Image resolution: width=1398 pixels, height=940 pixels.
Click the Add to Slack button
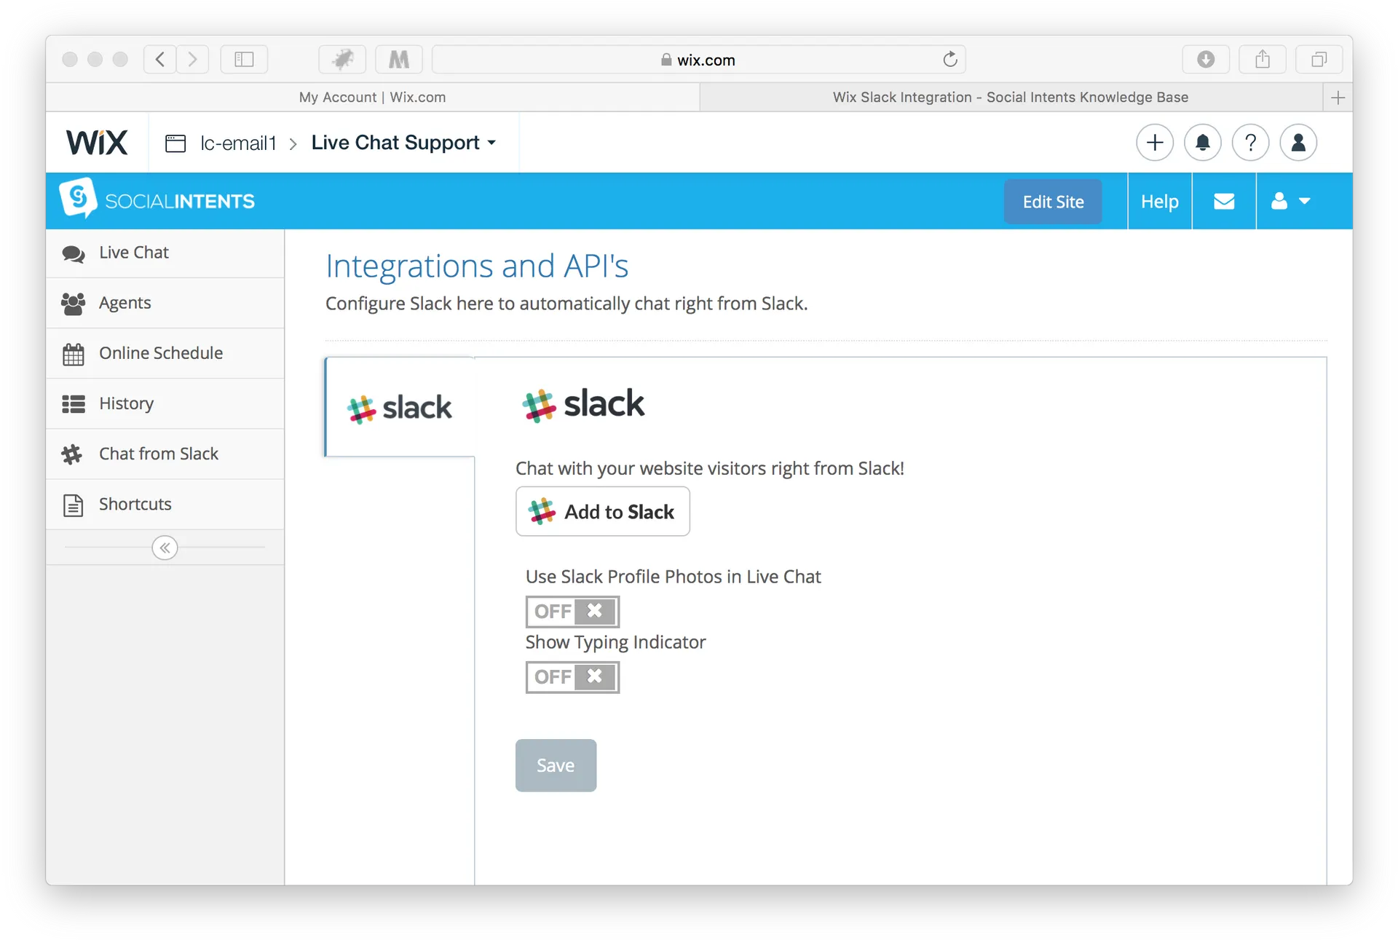click(602, 512)
